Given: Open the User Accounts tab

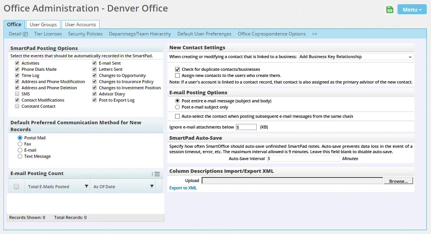Looking at the screenshot, I should pos(80,25).
